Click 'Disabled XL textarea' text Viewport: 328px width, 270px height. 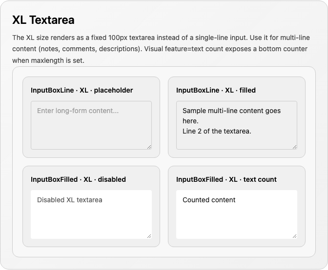pyautogui.click(x=70, y=200)
